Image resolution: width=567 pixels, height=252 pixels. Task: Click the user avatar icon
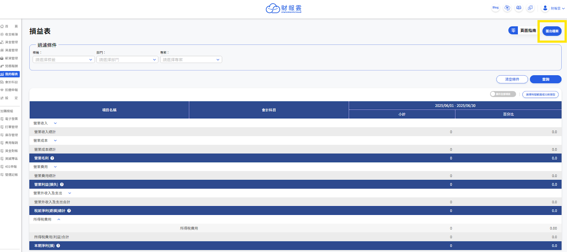point(545,8)
